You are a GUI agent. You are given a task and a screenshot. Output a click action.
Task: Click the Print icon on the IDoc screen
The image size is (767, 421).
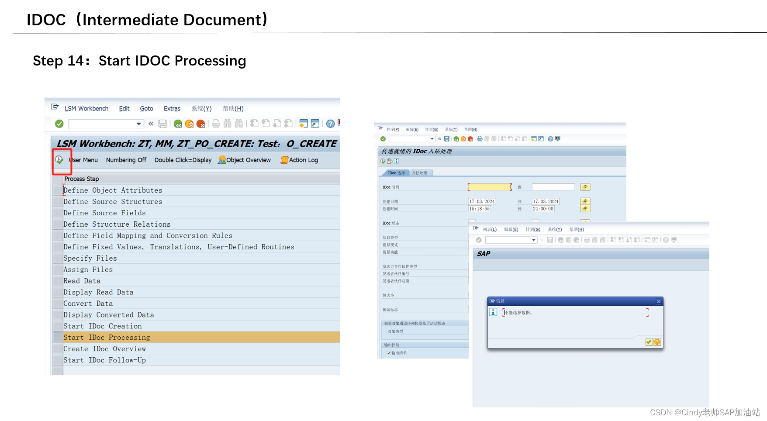[x=479, y=139]
